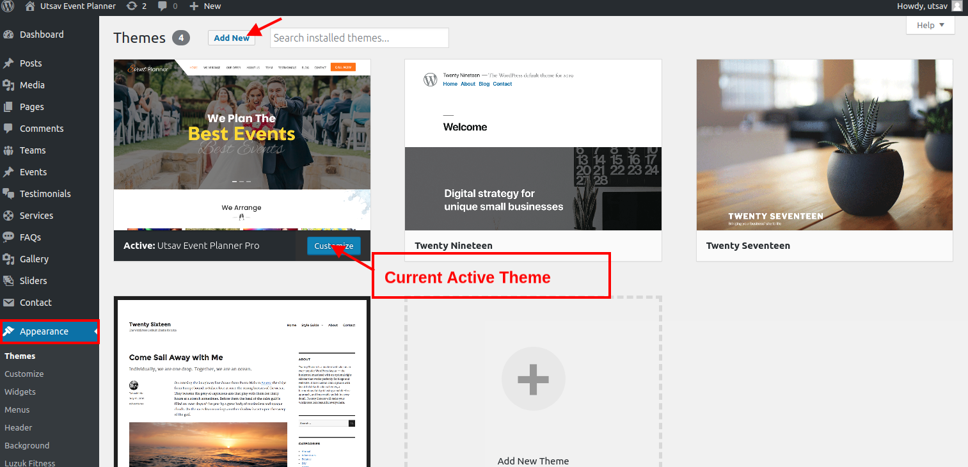Open the Luzuk Fitness submenu link
968x467 pixels.
click(x=30, y=463)
